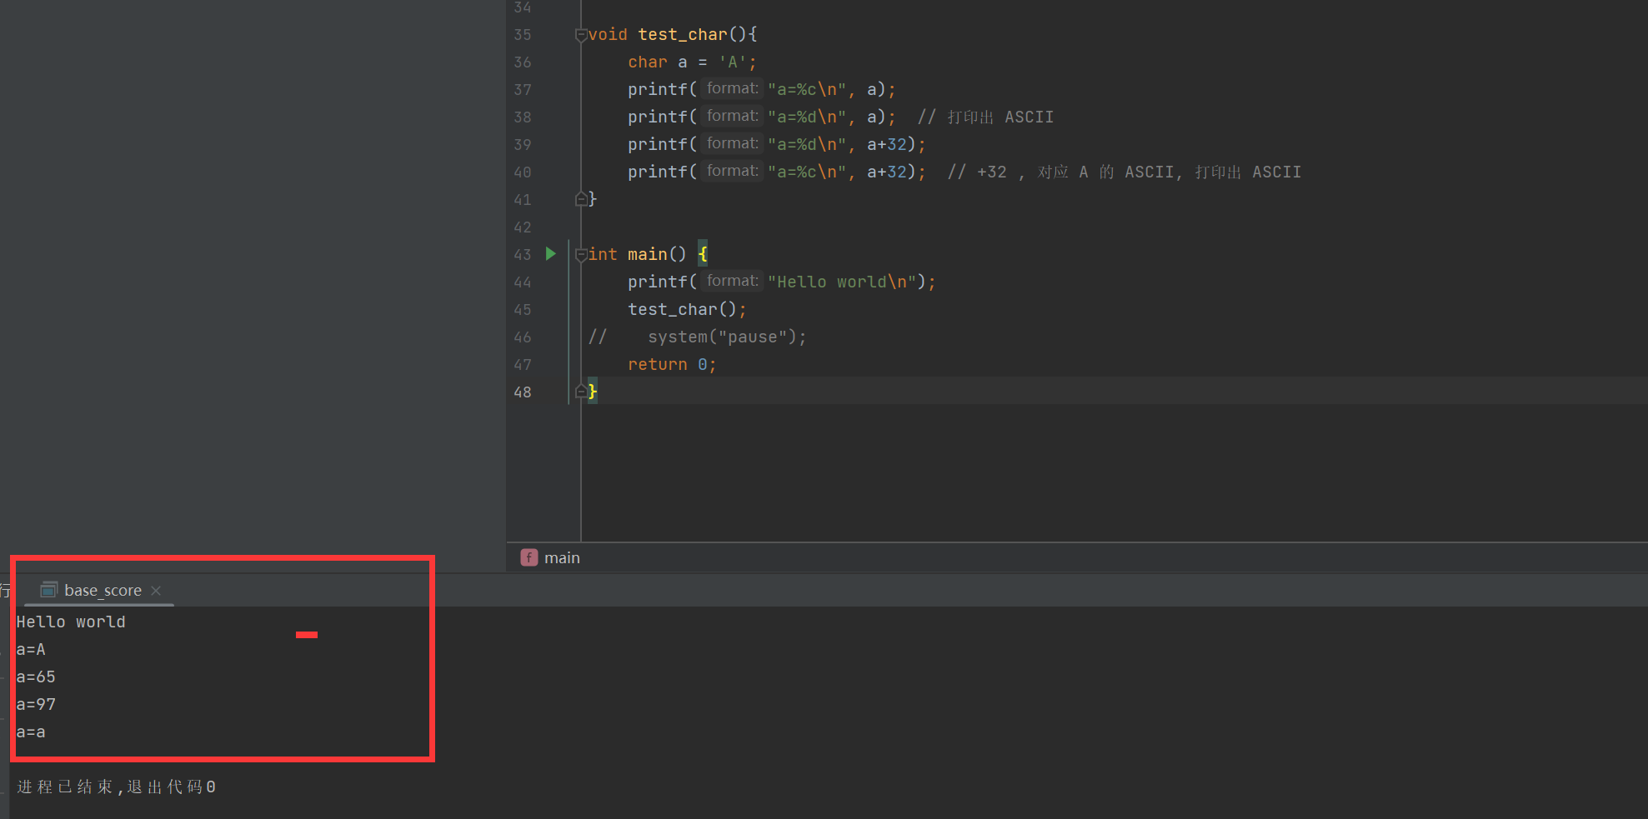Collapse the main function fold marker
The width and height of the screenshot is (1648, 819).
pos(581,255)
